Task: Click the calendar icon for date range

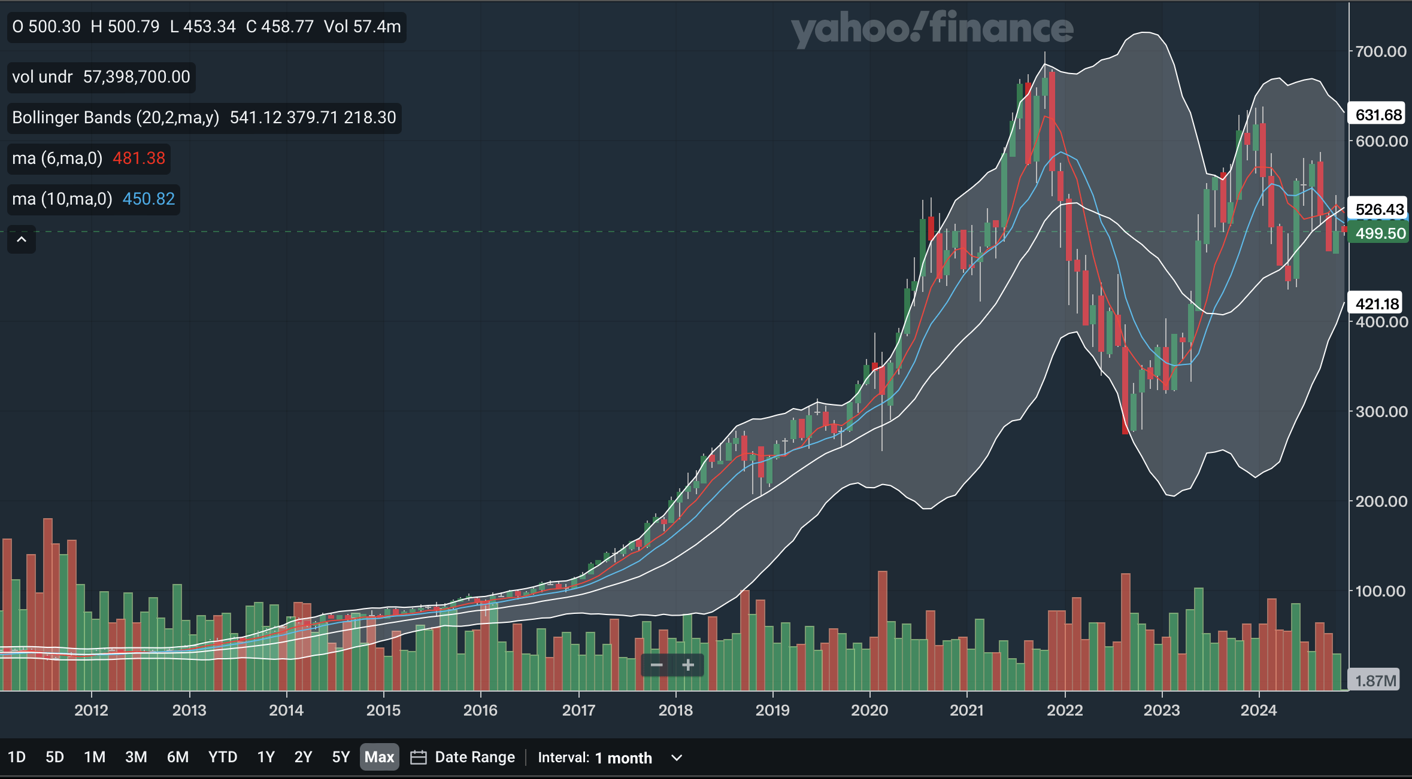Action: (x=418, y=757)
